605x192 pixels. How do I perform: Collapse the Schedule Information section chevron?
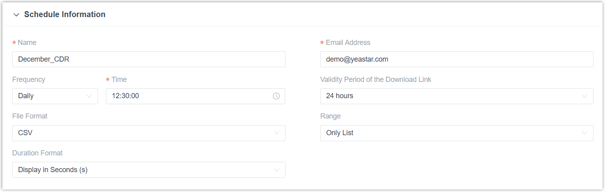click(16, 15)
